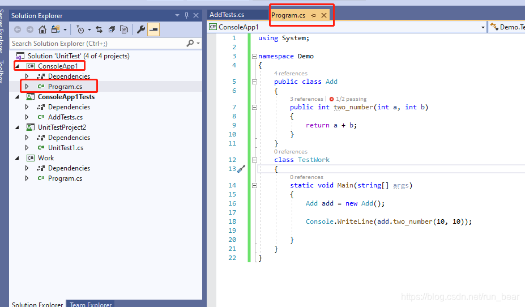Viewport: 525px width, 307px height.
Task: Click the C# icon in the ConsoleApp1 navigation bar
Action: click(212, 27)
